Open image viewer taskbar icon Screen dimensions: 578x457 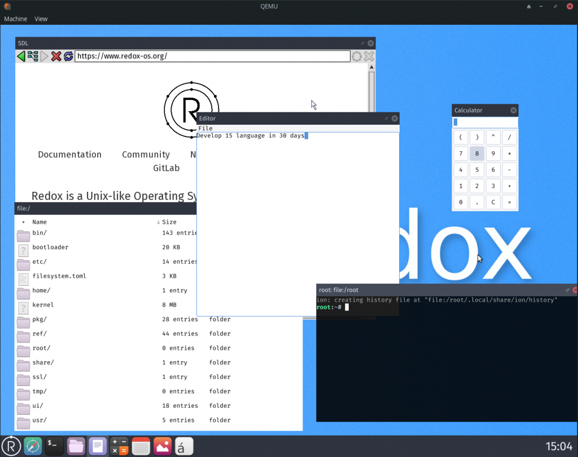163,446
